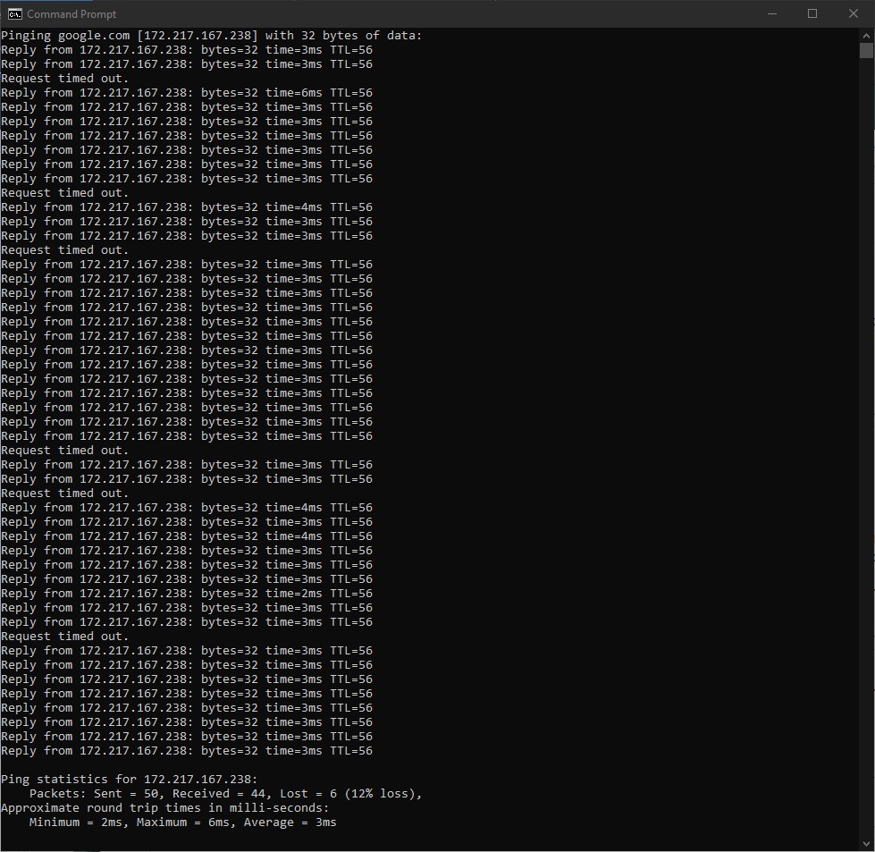The image size is (875, 852).
Task: Open the Command Prompt system menu icon
Action: (x=14, y=13)
